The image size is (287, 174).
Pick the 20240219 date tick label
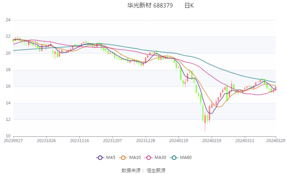tap(211, 140)
